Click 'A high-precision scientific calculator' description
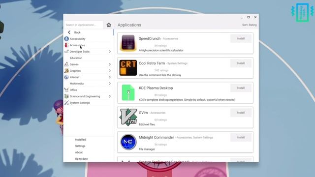This screenshot has height=177, width=315. 161,50
